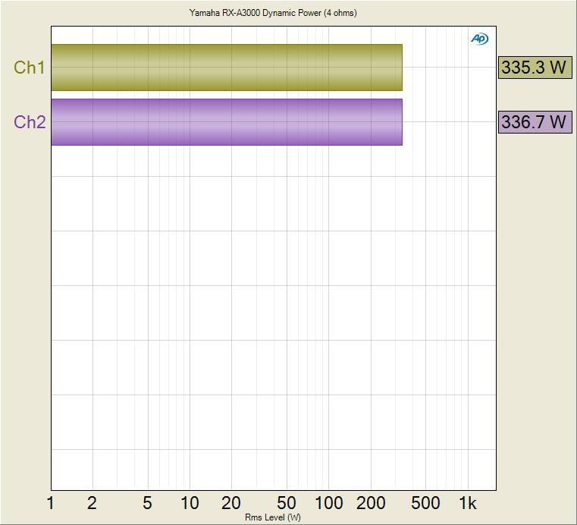Click the chart title Yamaha RX-A3000 Dynamic Power
The width and height of the screenshot is (577, 525).
click(x=273, y=13)
